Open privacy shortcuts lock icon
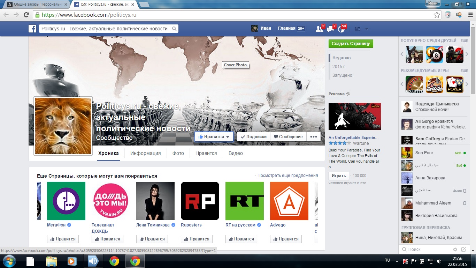 (x=357, y=29)
